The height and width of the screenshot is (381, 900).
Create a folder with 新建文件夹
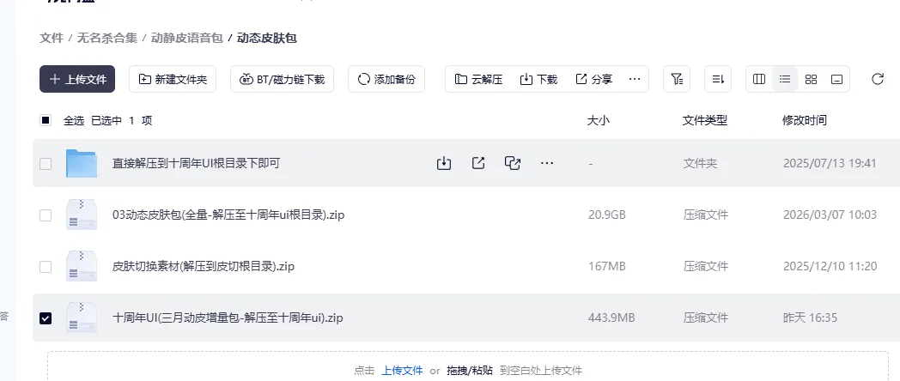pyautogui.click(x=173, y=79)
